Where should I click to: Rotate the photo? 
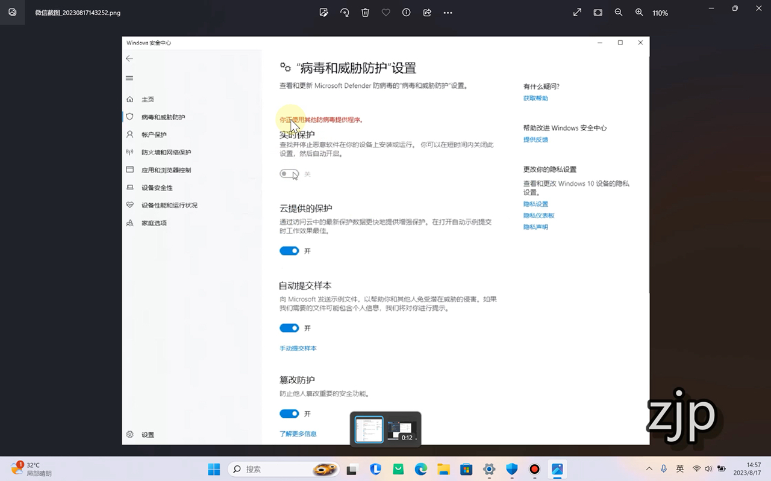click(x=345, y=12)
